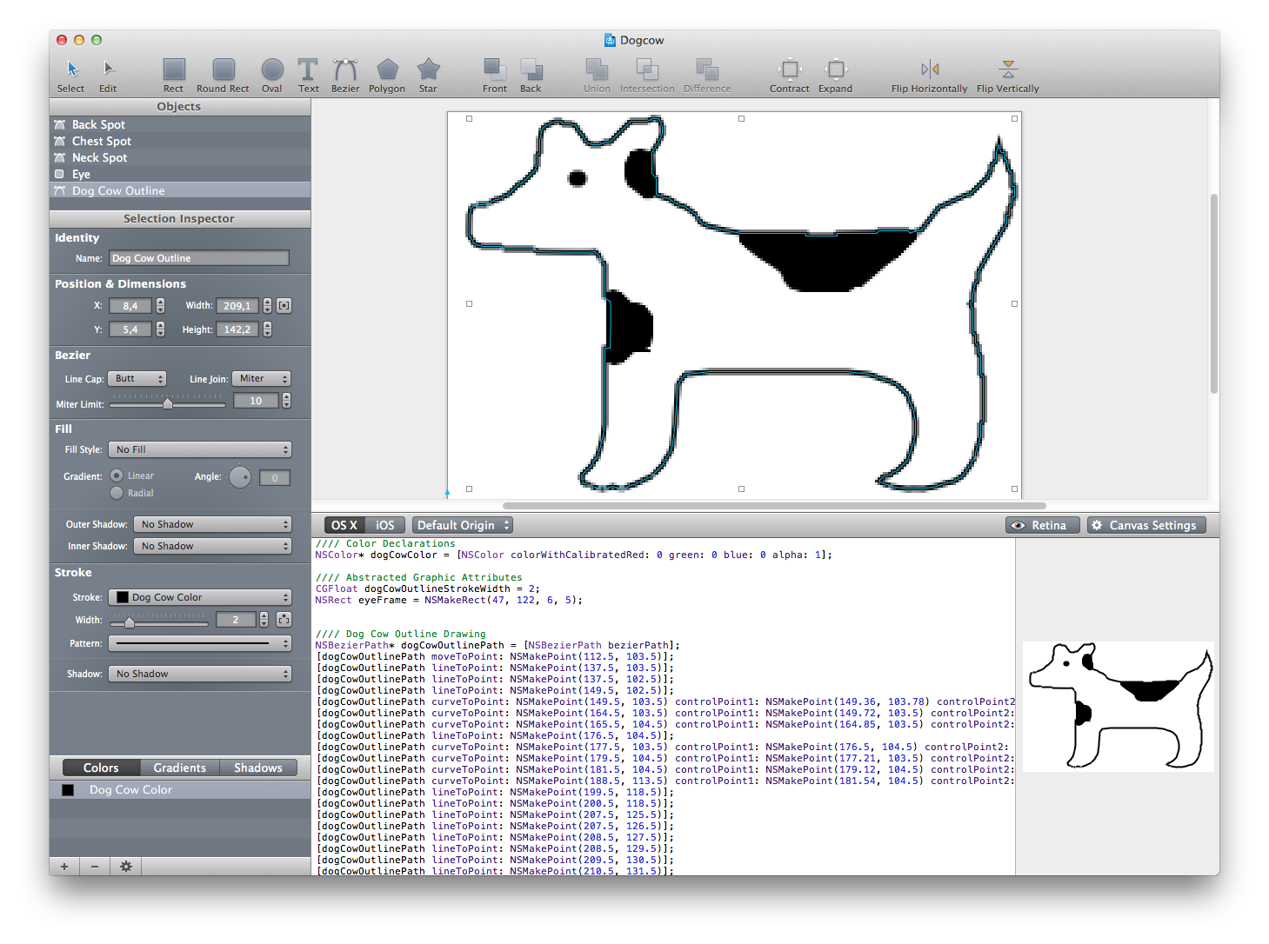Click the Back Spot row's shape icon
The height and width of the screenshot is (944, 1269).
click(x=60, y=124)
